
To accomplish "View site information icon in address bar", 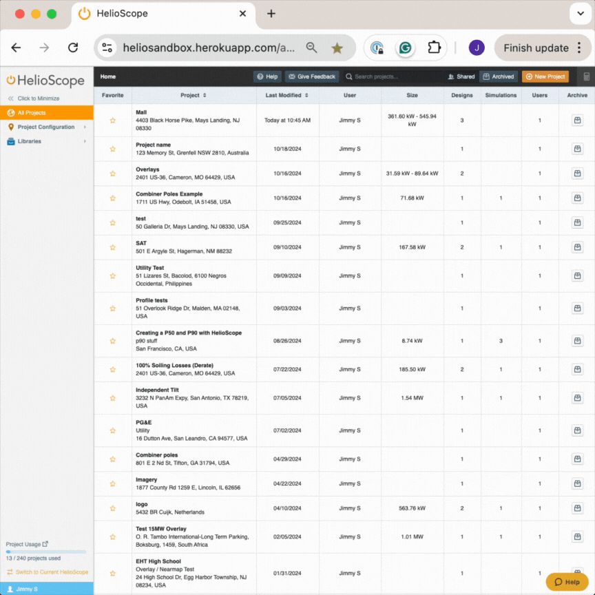I will (x=107, y=48).
